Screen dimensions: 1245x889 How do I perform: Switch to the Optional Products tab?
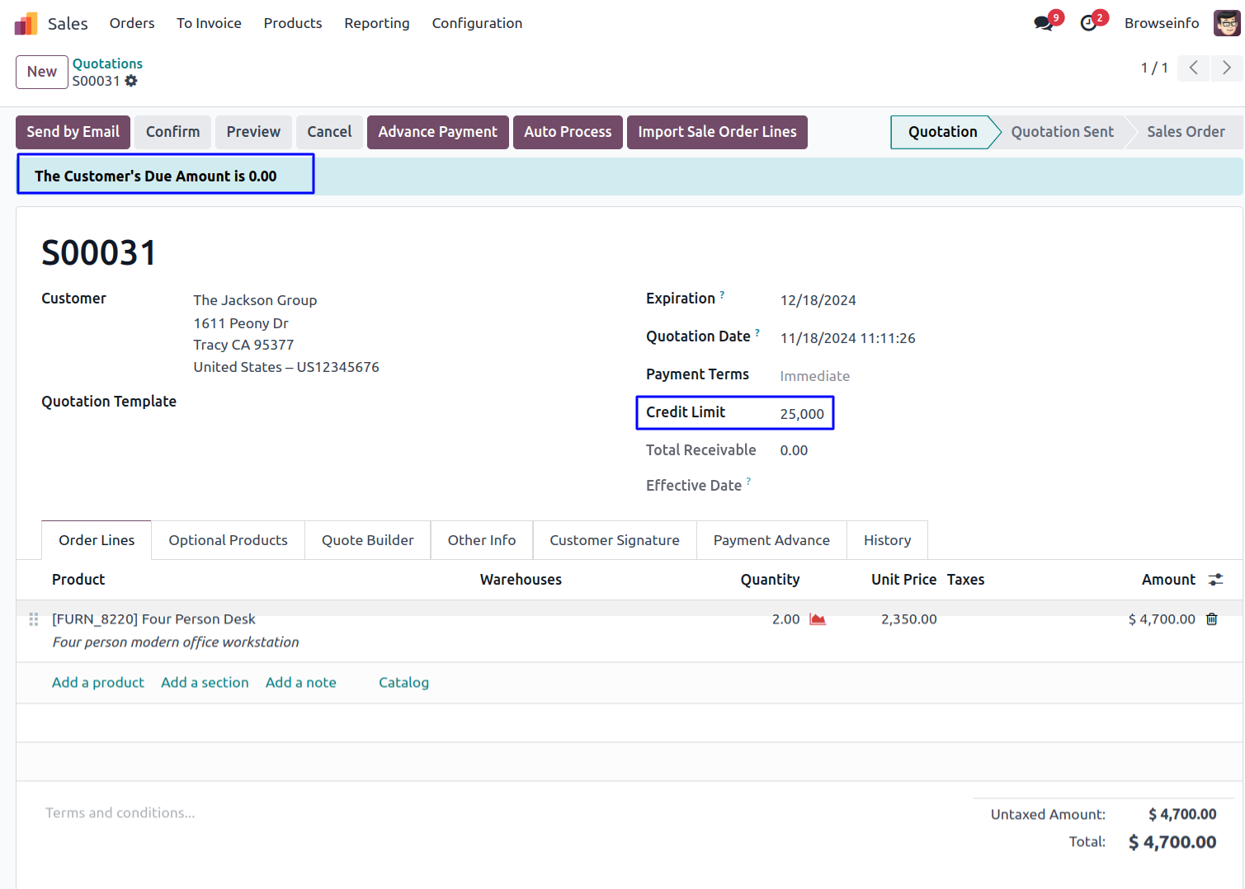click(x=228, y=540)
